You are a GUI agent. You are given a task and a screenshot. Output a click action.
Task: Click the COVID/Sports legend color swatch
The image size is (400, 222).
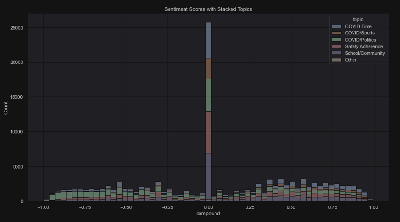pyautogui.click(x=336, y=33)
